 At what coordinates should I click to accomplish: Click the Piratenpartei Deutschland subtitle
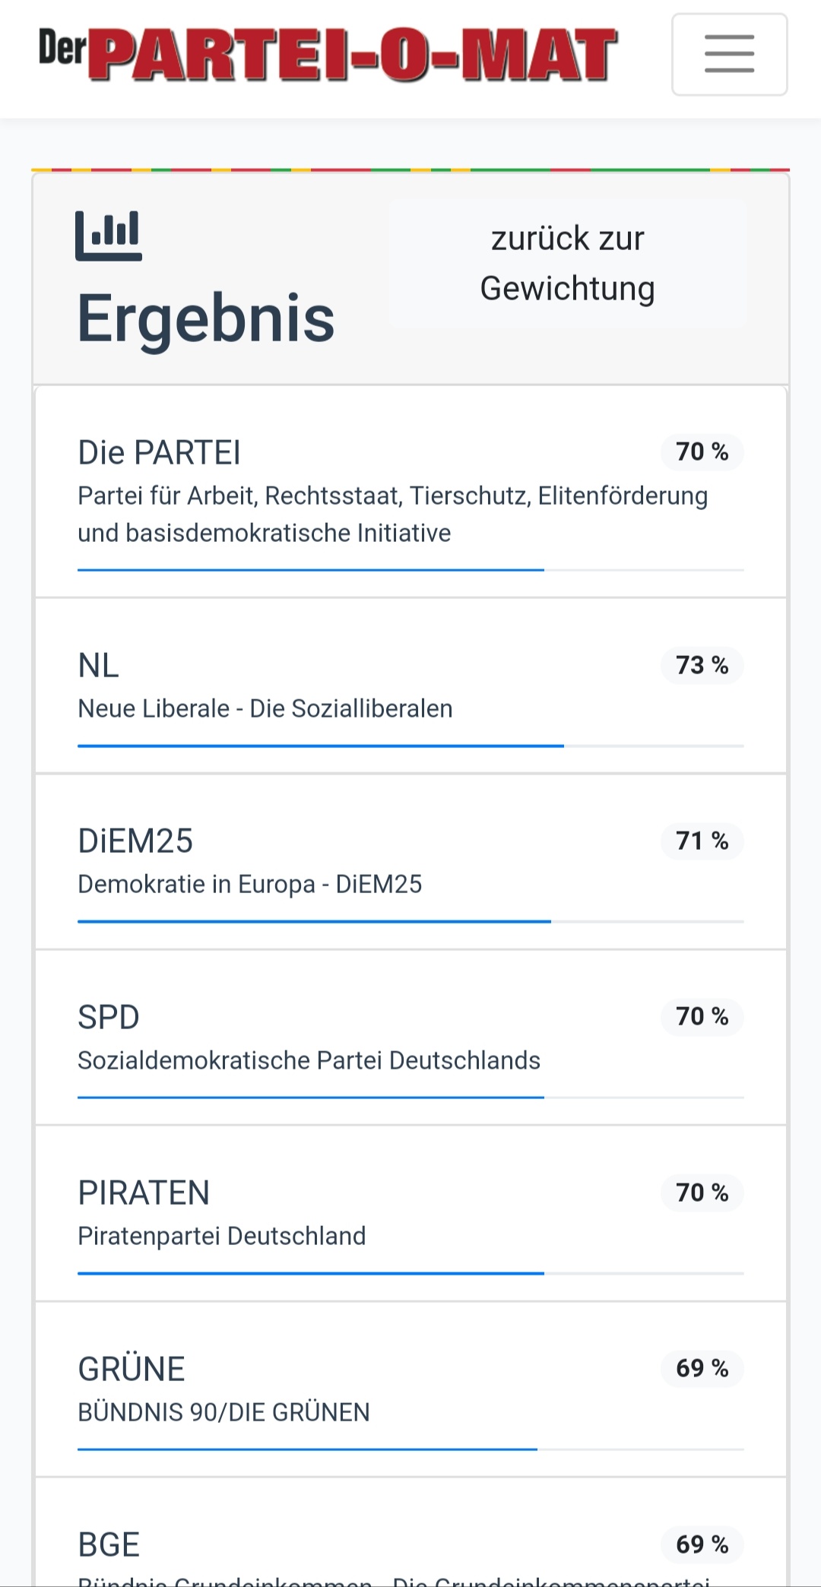pyautogui.click(x=221, y=1236)
